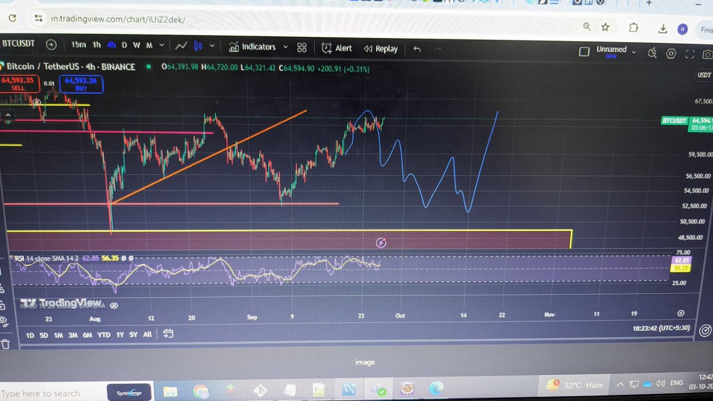
Task: Switch to the W weekly timeframe
Action: 137,45
